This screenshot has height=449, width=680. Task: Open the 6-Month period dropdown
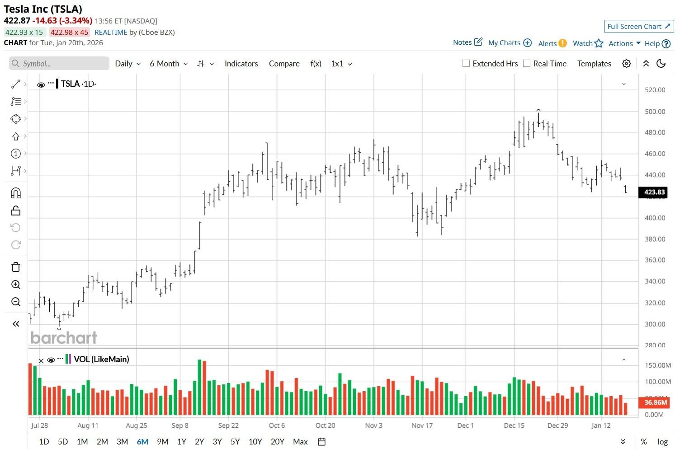coord(169,64)
